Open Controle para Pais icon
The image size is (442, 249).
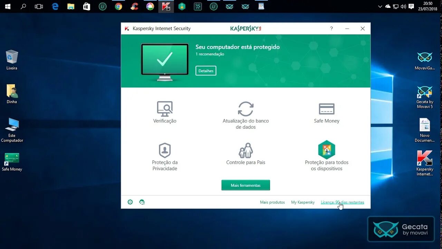click(246, 150)
